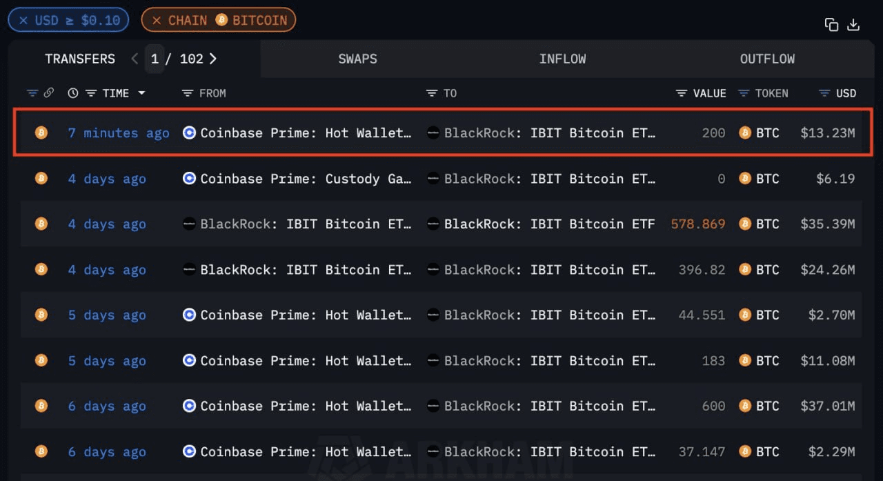This screenshot has height=481, width=883.
Task: Click the download icon at top right
Action: (x=853, y=24)
